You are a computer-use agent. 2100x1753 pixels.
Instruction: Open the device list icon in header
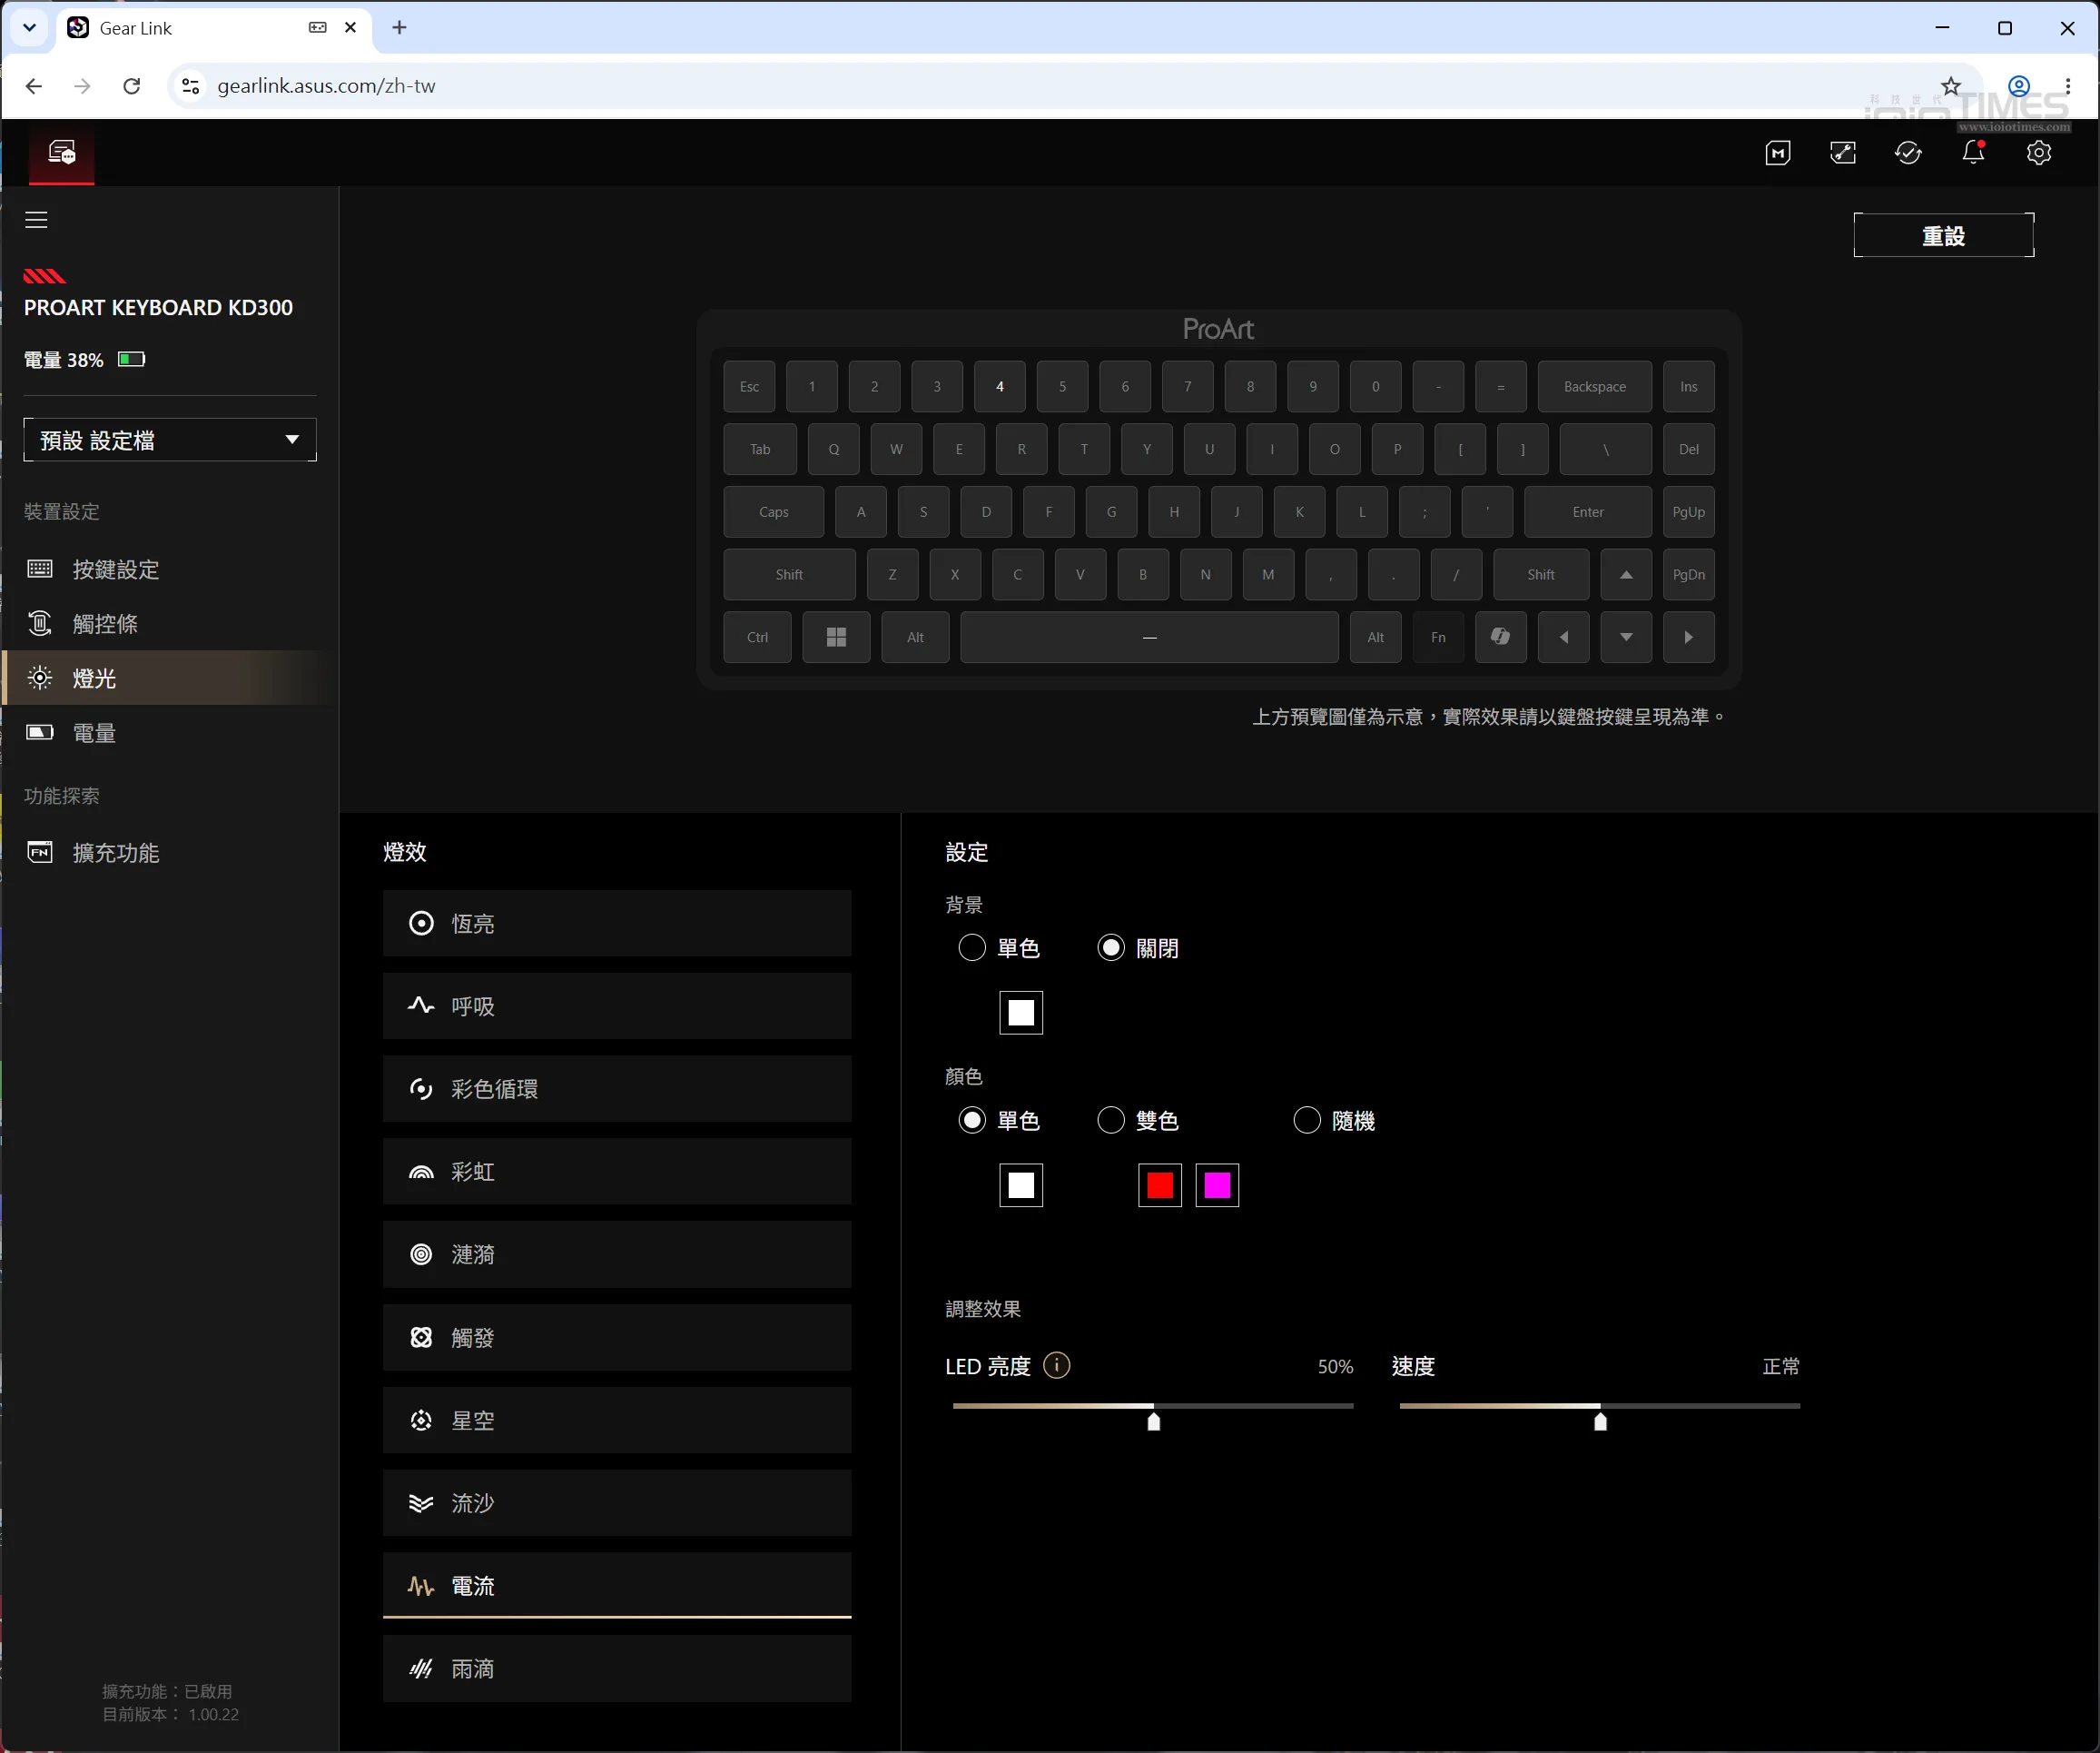(62, 152)
